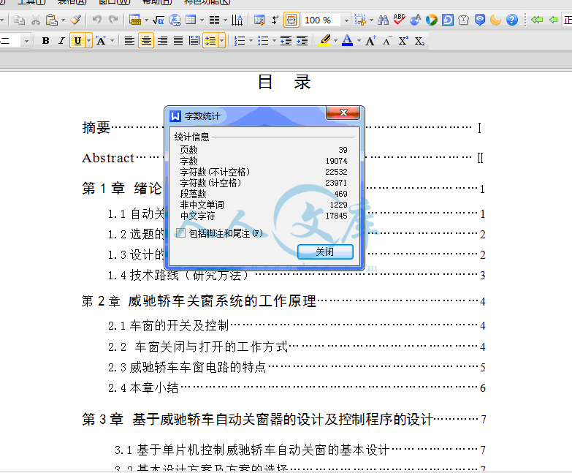Open the 帮助(H) menu
The image size is (572, 473).
coord(157,2)
